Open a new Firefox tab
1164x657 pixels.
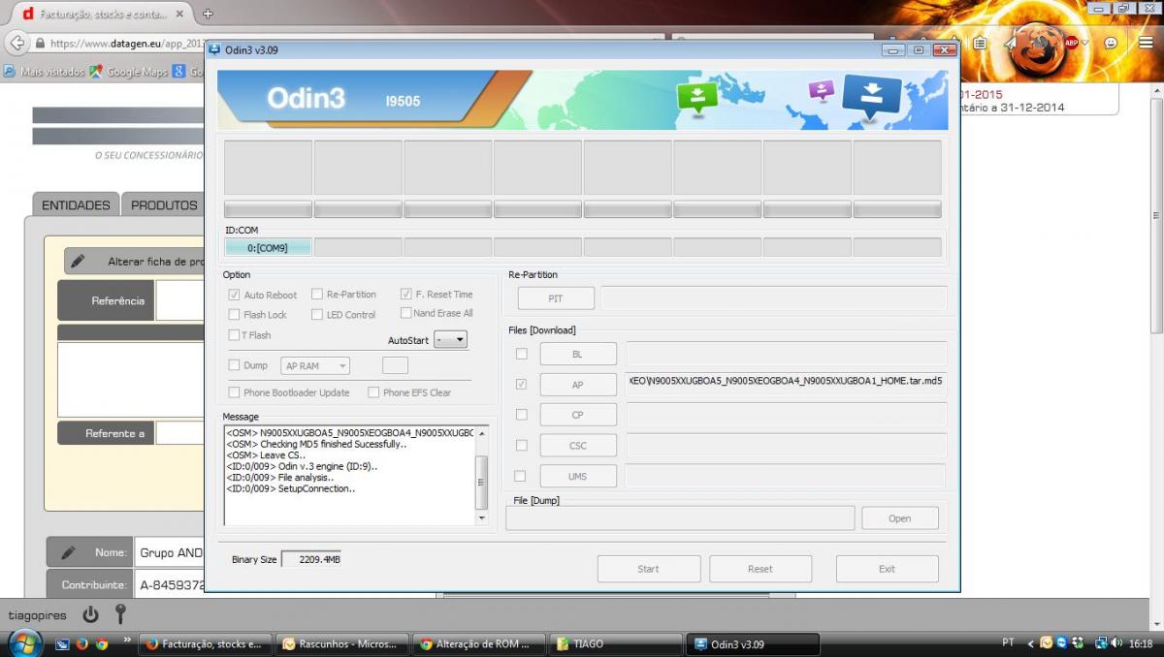pos(208,14)
